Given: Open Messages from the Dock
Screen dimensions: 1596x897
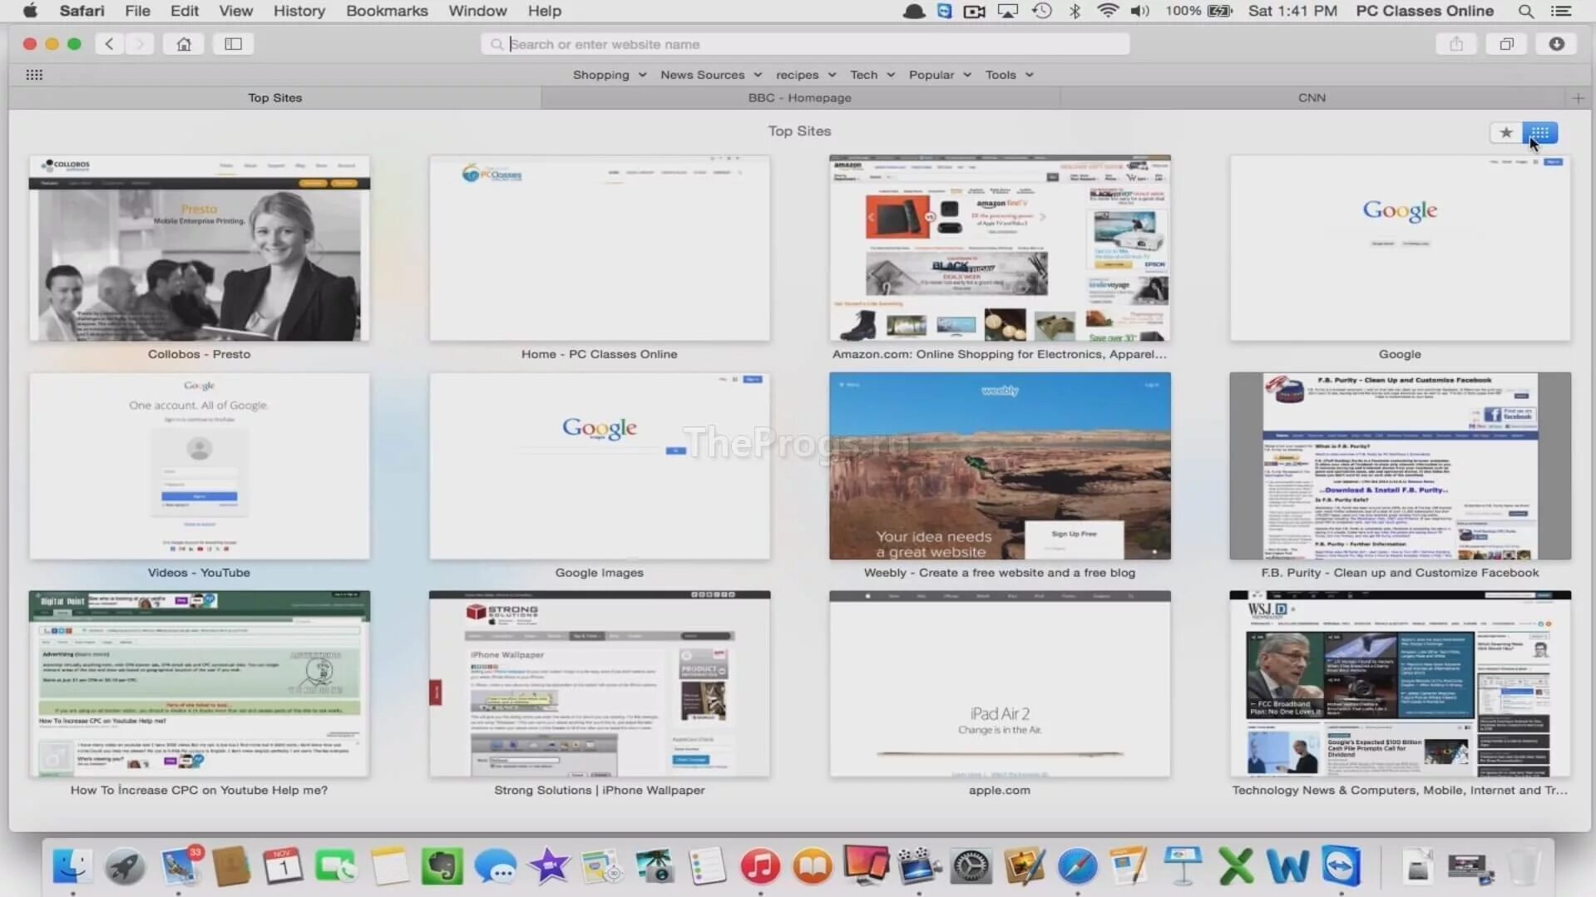Looking at the screenshot, I should [x=496, y=866].
